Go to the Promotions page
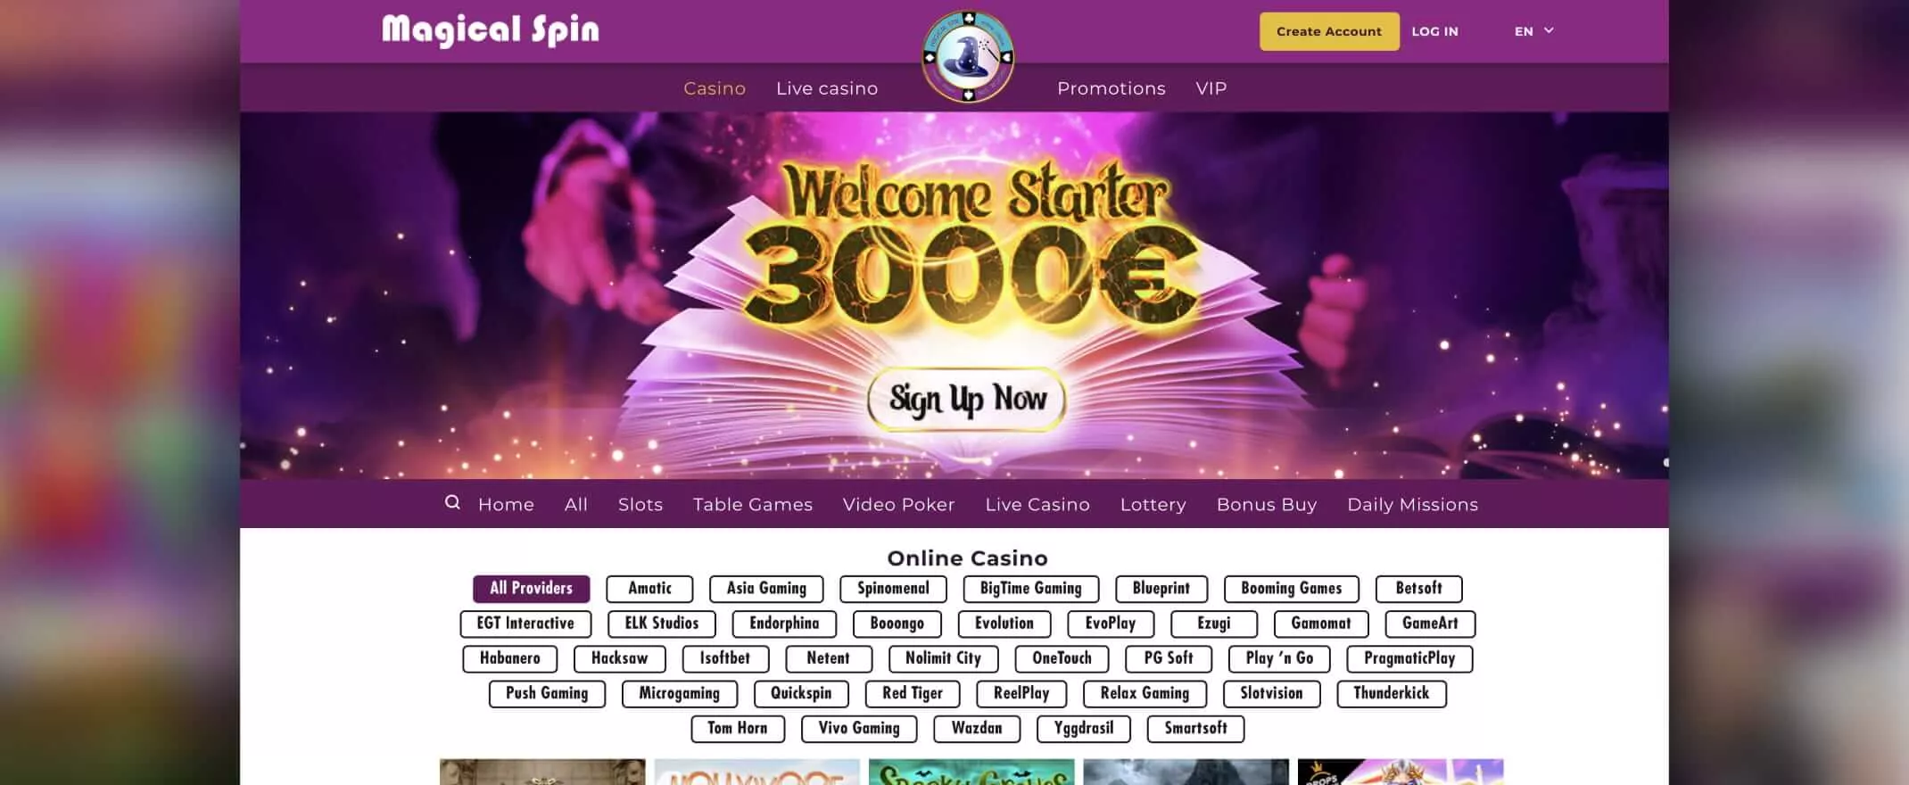Screen dimensions: 1909x785 [1112, 88]
